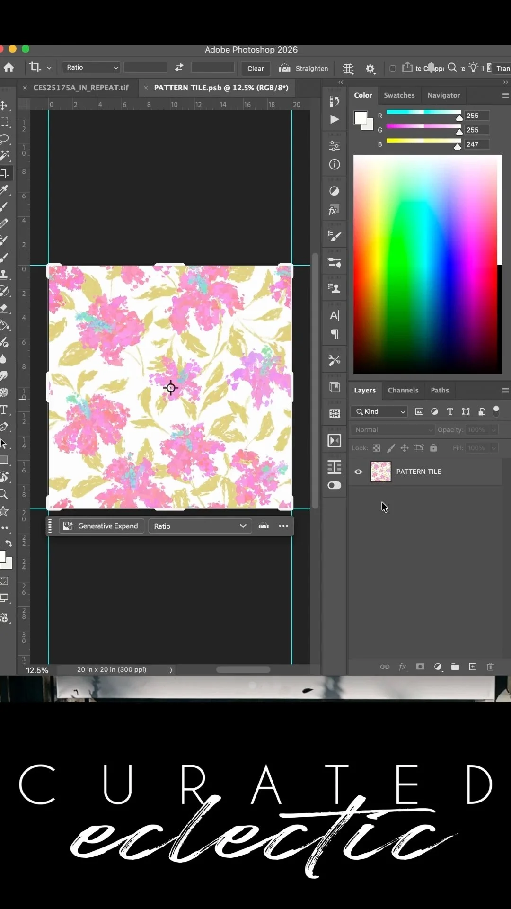Select the Type tool in toolbar
This screenshot has height=909, width=511.
click(x=4, y=410)
